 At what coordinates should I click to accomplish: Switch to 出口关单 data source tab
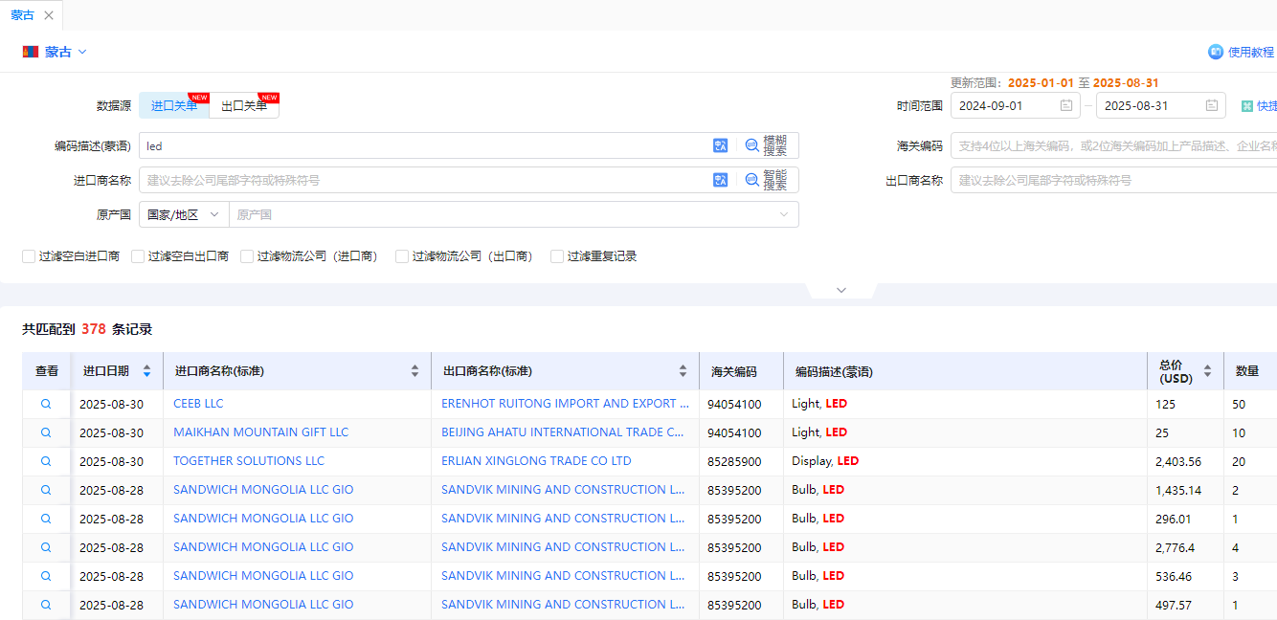244,106
